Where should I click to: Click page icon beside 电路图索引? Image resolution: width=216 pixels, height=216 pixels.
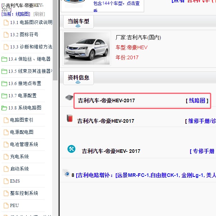coord(6,120)
